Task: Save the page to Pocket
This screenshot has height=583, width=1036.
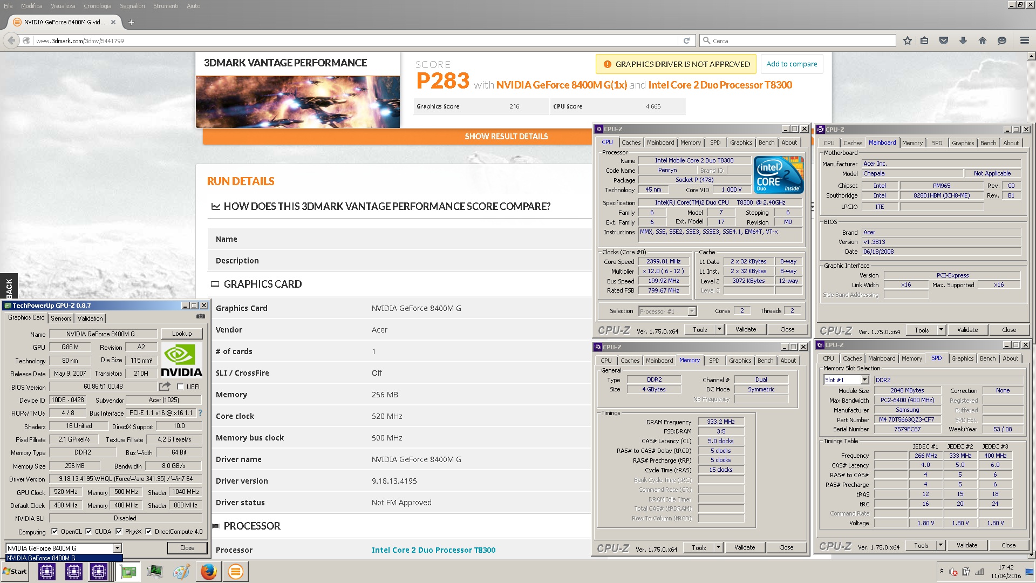Action: [944, 40]
